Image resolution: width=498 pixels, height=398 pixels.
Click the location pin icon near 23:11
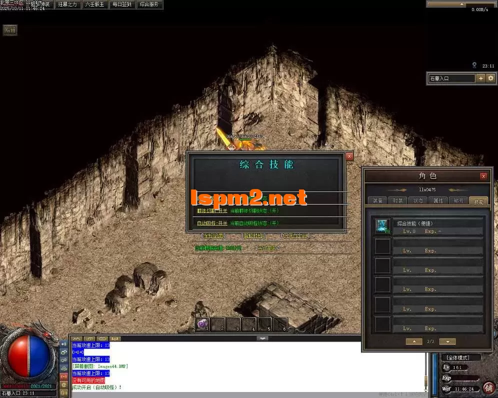pos(474,65)
